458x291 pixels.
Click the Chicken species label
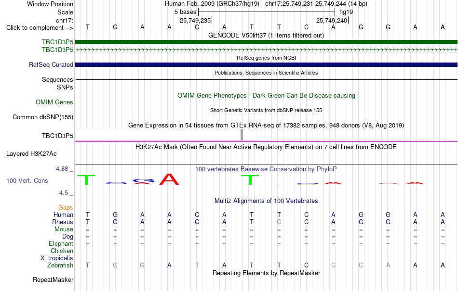click(x=62, y=251)
